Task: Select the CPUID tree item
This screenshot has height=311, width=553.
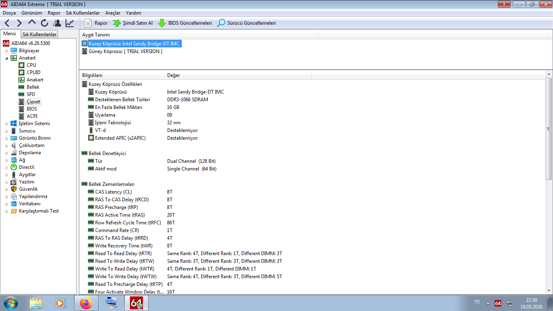Action: 34,72
